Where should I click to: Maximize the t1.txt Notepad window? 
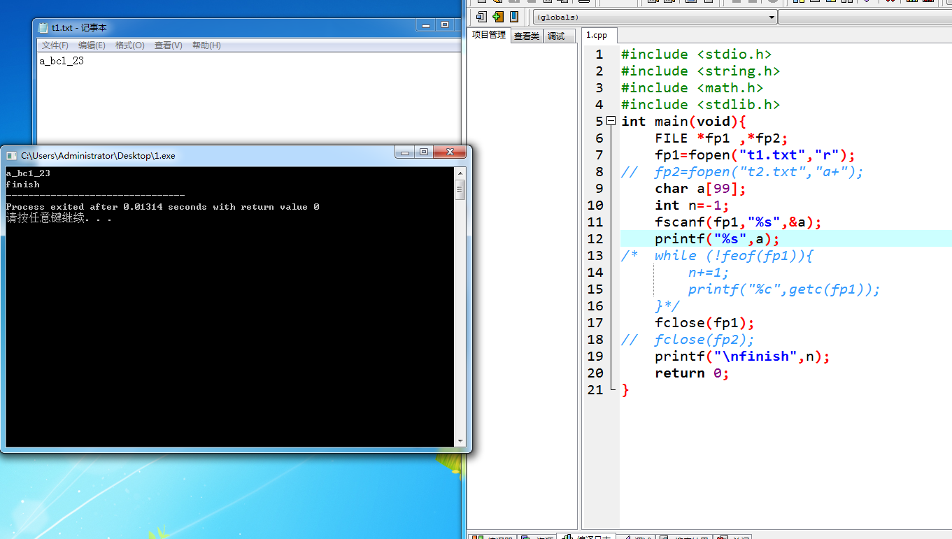[x=445, y=24]
